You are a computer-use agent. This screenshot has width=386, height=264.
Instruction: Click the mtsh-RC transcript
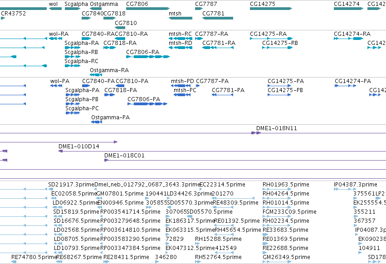click(181, 39)
